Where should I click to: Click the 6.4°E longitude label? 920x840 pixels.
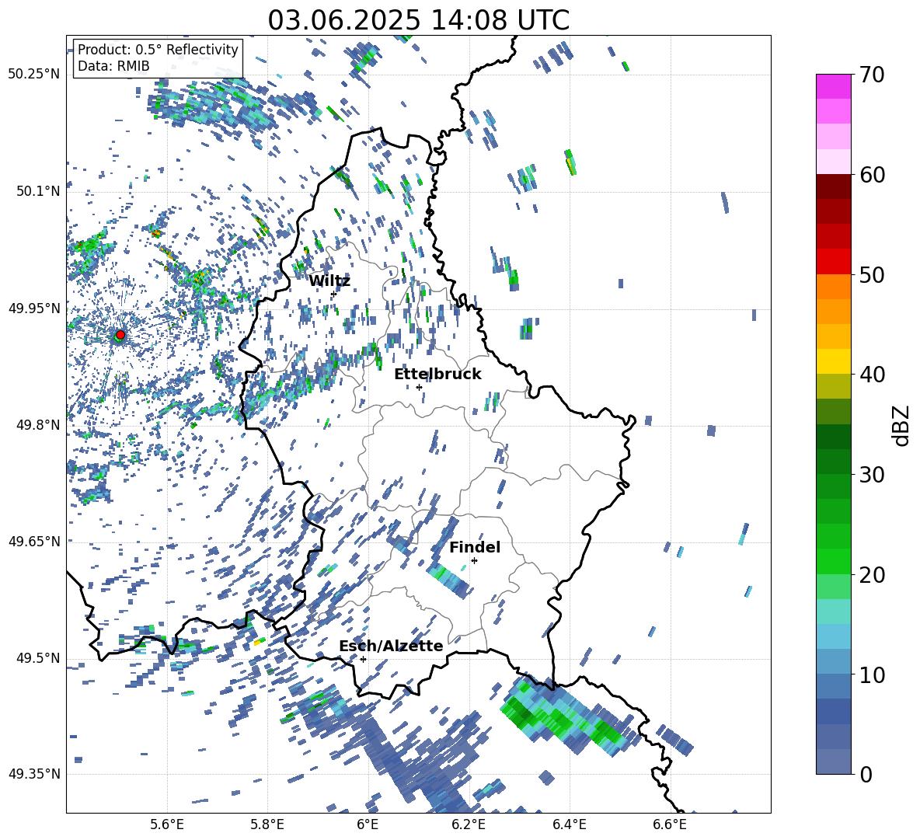pos(569,824)
